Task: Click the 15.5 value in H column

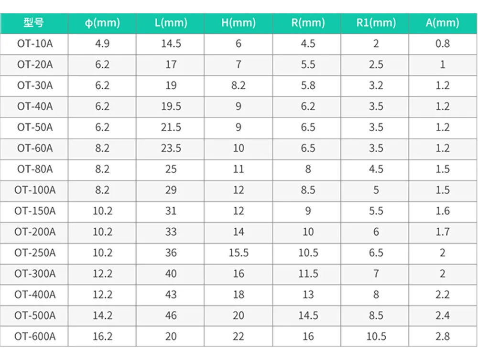Action: coord(239,253)
